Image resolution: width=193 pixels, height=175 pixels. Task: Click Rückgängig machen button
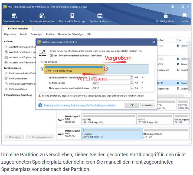[x=40, y=137]
